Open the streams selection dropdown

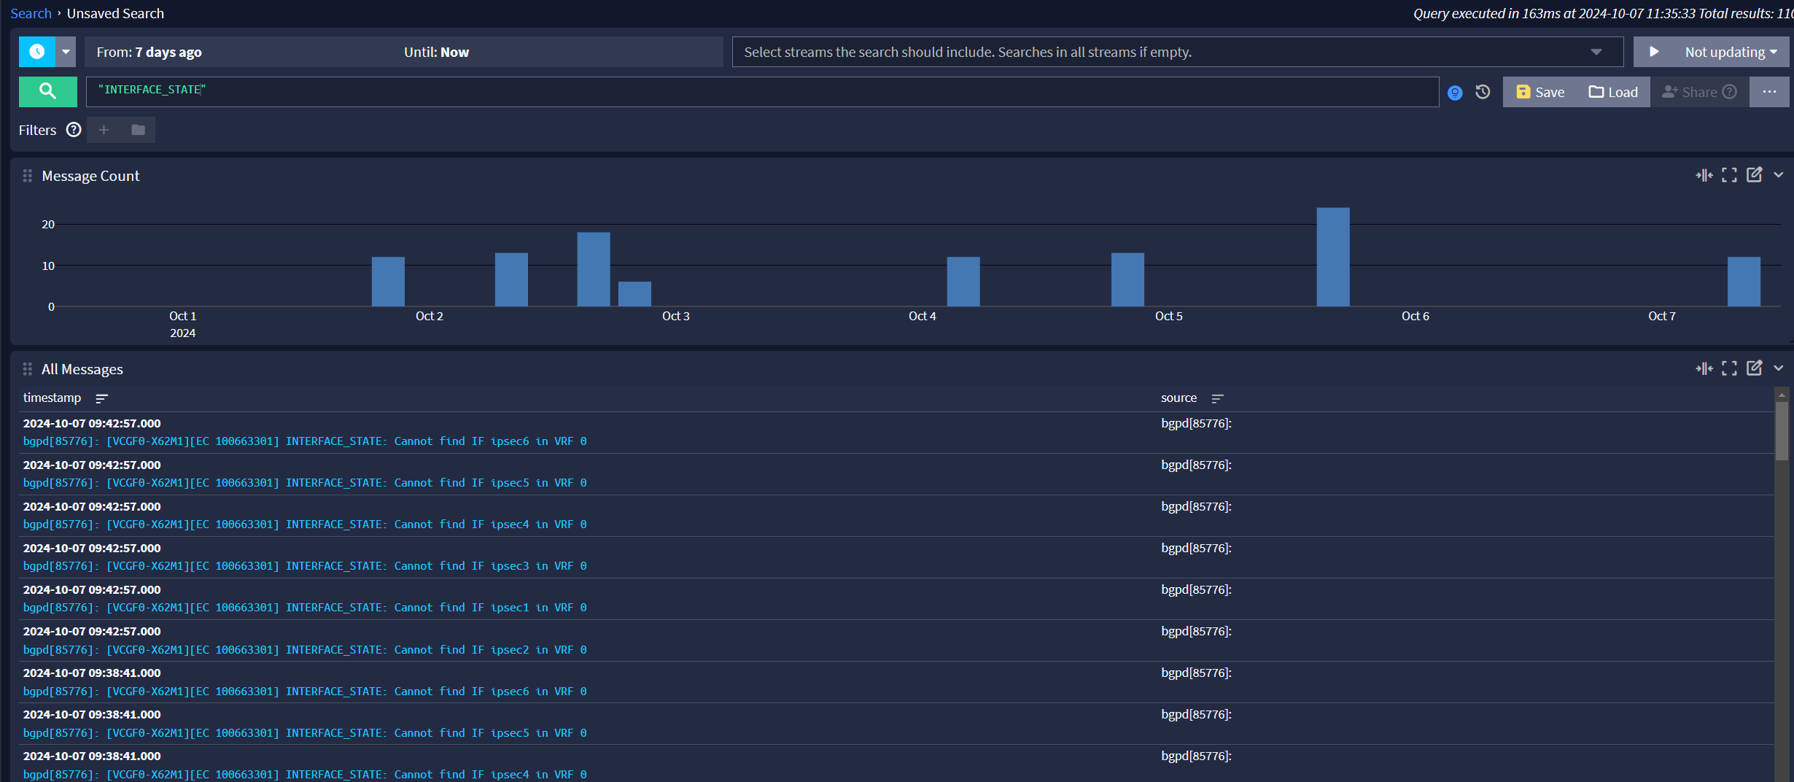[1596, 52]
